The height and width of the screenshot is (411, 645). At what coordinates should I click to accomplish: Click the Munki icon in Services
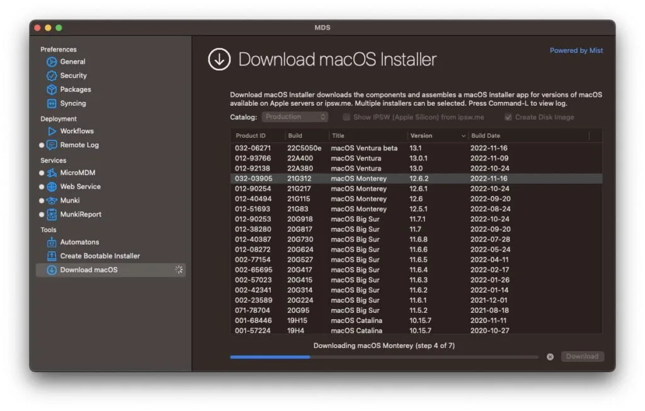coord(52,201)
